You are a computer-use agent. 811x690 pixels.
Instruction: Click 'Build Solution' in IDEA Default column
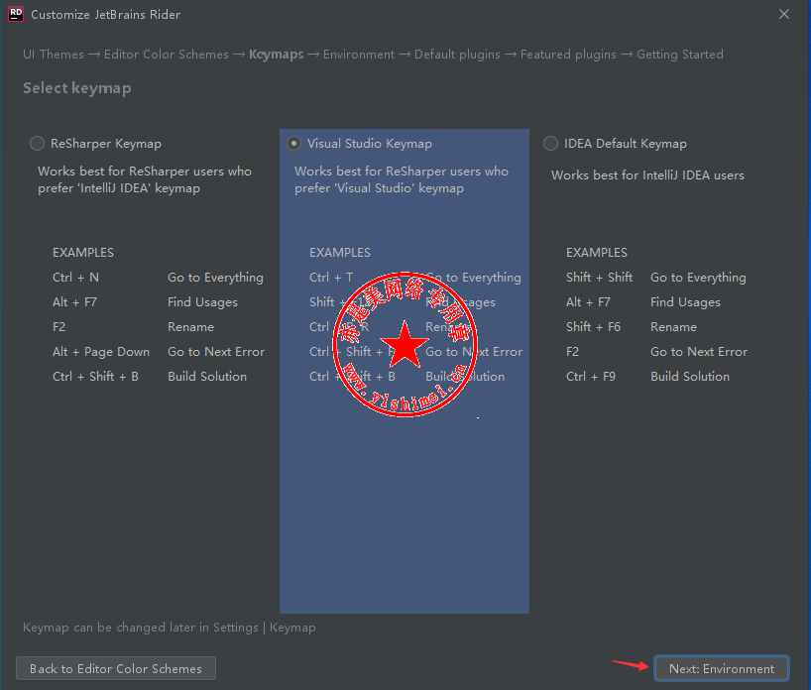[x=690, y=377]
